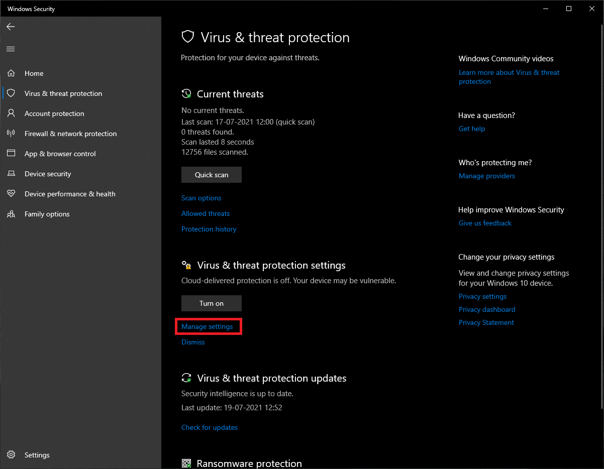Click the Home house icon
This screenshot has height=469, width=604.
pos(11,73)
